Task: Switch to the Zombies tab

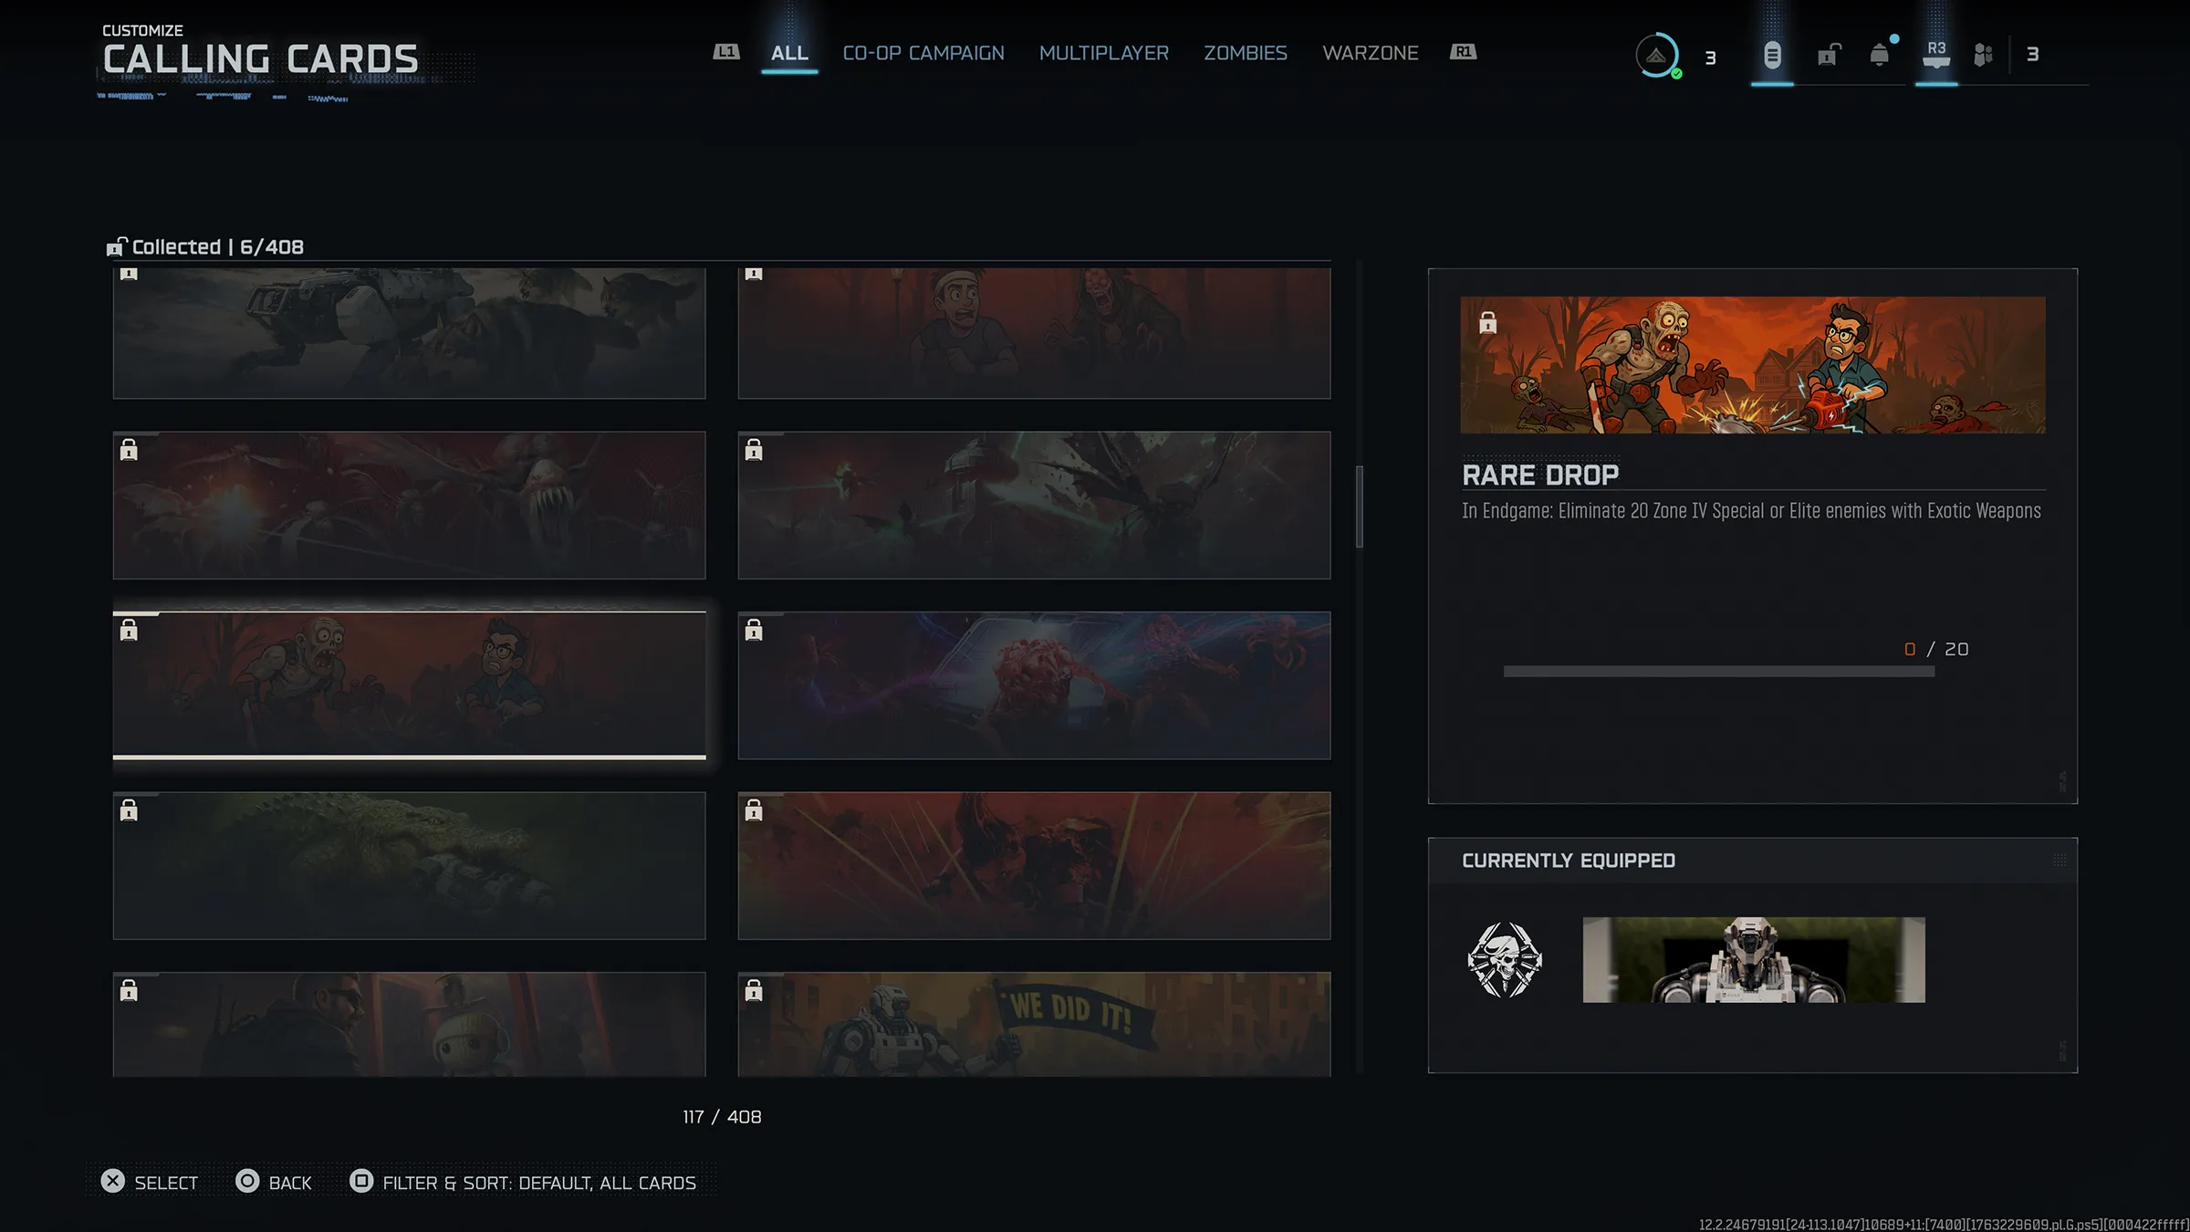Action: click(1245, 53)
